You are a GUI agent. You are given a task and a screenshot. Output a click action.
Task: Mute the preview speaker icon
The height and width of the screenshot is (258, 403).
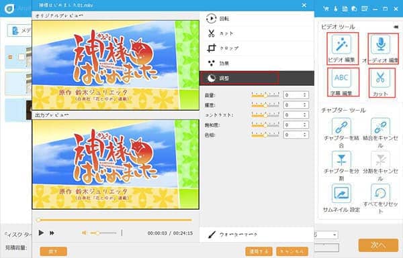pyautogui.click(x=84, y=233)
